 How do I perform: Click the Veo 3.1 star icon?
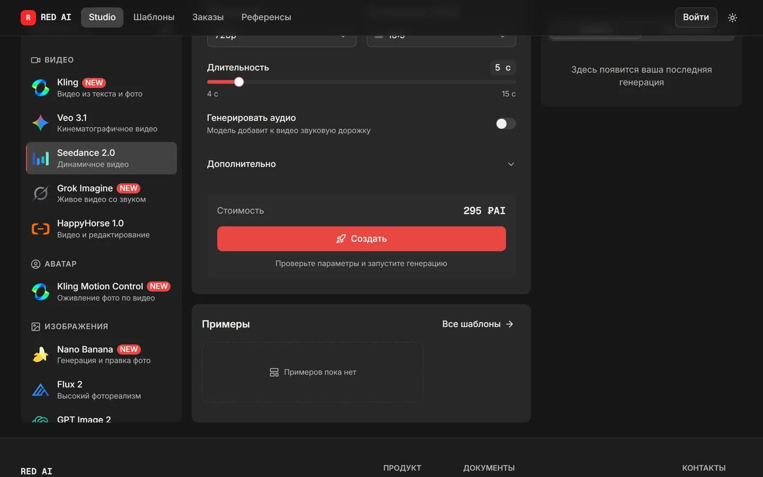pos(40,122)
